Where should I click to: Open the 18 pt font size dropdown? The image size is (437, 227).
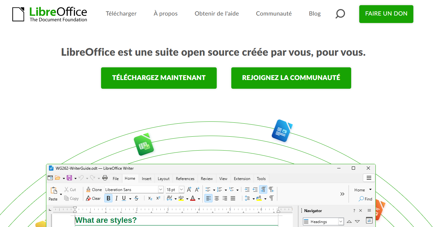[x=181, y=189]
